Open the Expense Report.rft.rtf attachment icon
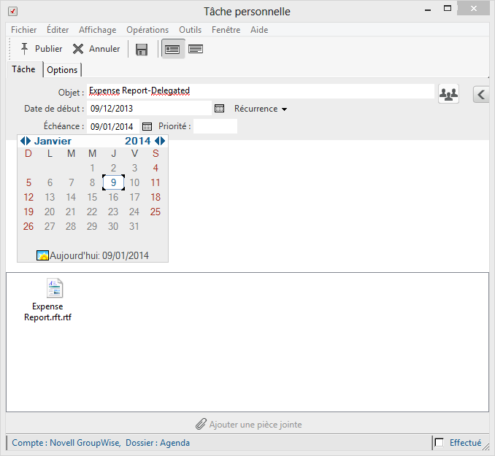This screenshot has width=495, height=456. (x=55, y=288)
